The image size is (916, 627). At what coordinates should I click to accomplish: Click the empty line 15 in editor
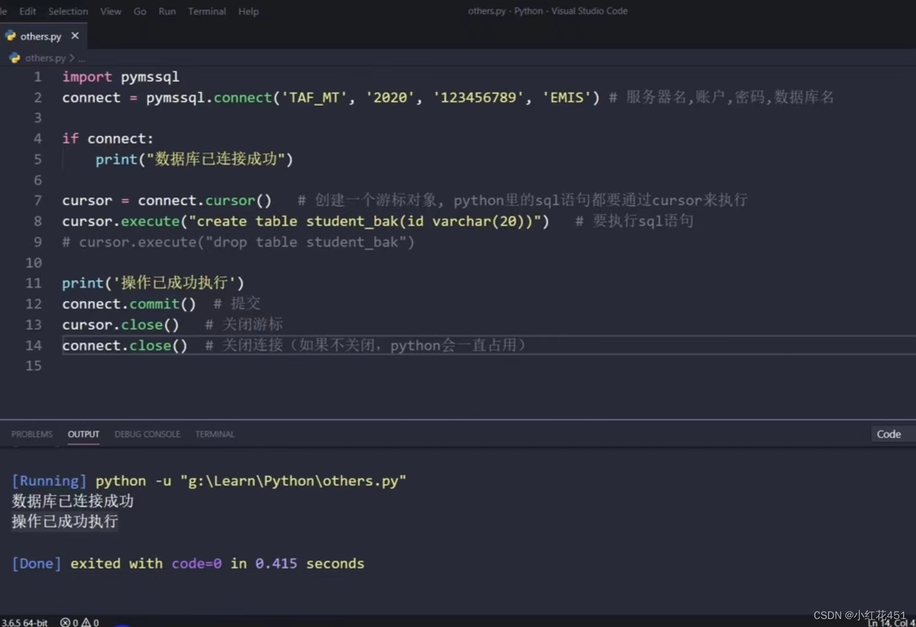pos(488,366)
